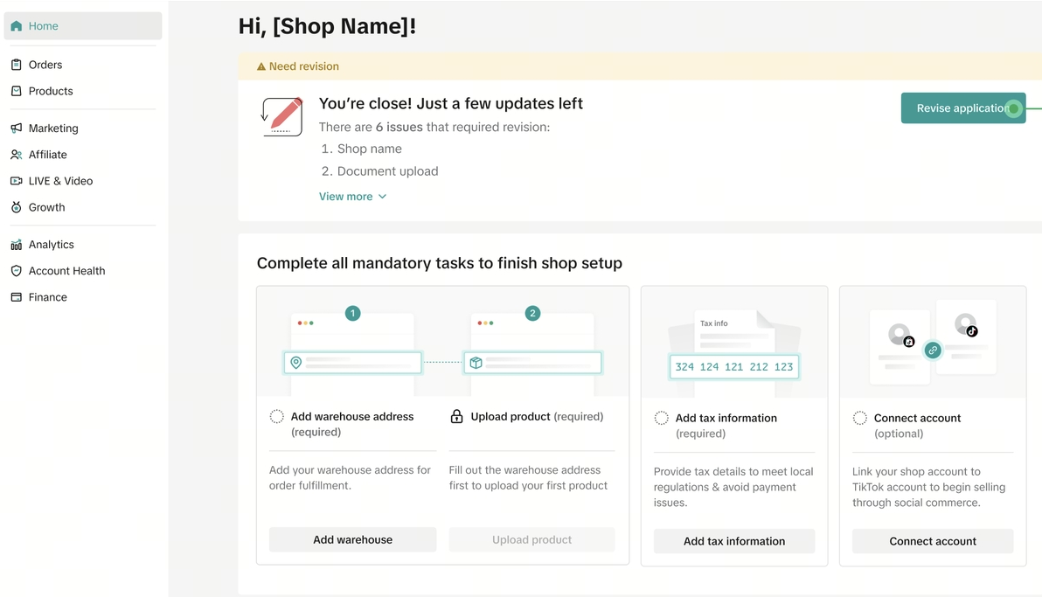
Task: Click the tax number illustration thumbnail
Action: tap(734, 366)
